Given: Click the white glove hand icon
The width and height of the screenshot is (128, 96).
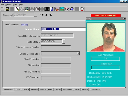Looking at the screenshot, I should point(82,9).
